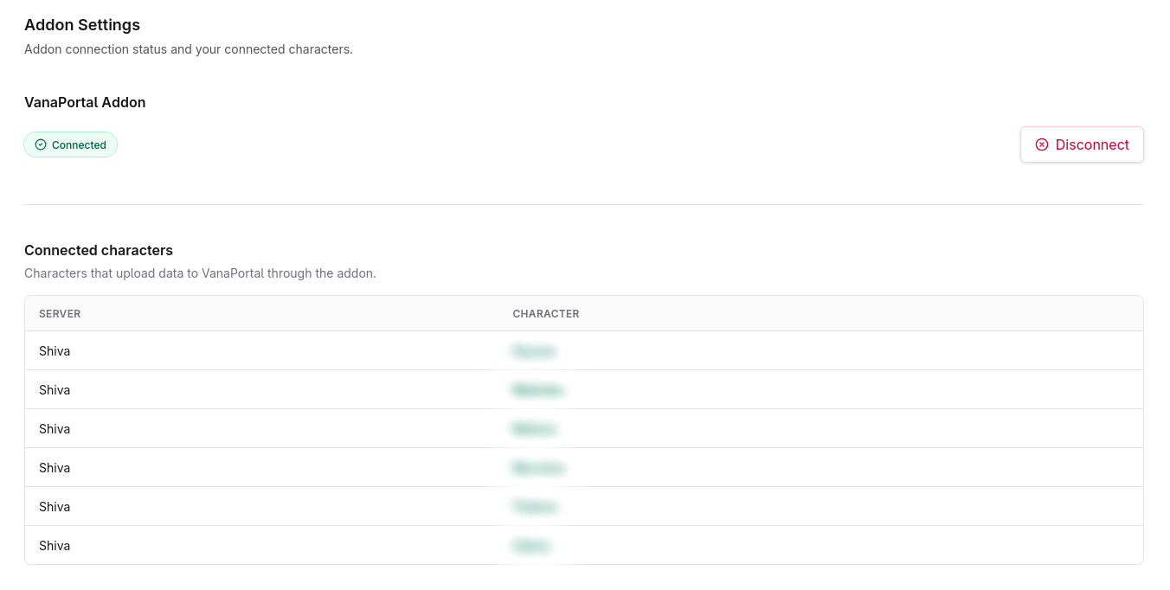Click the check icon in Connected badge
This screenshot has height=590, width=1170.
pos(40,144)
